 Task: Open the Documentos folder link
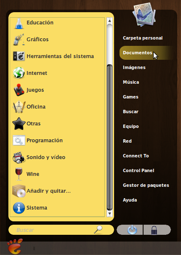tap(138, 53)
